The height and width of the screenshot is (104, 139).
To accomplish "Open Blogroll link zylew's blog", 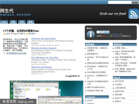I will point(120,98).
